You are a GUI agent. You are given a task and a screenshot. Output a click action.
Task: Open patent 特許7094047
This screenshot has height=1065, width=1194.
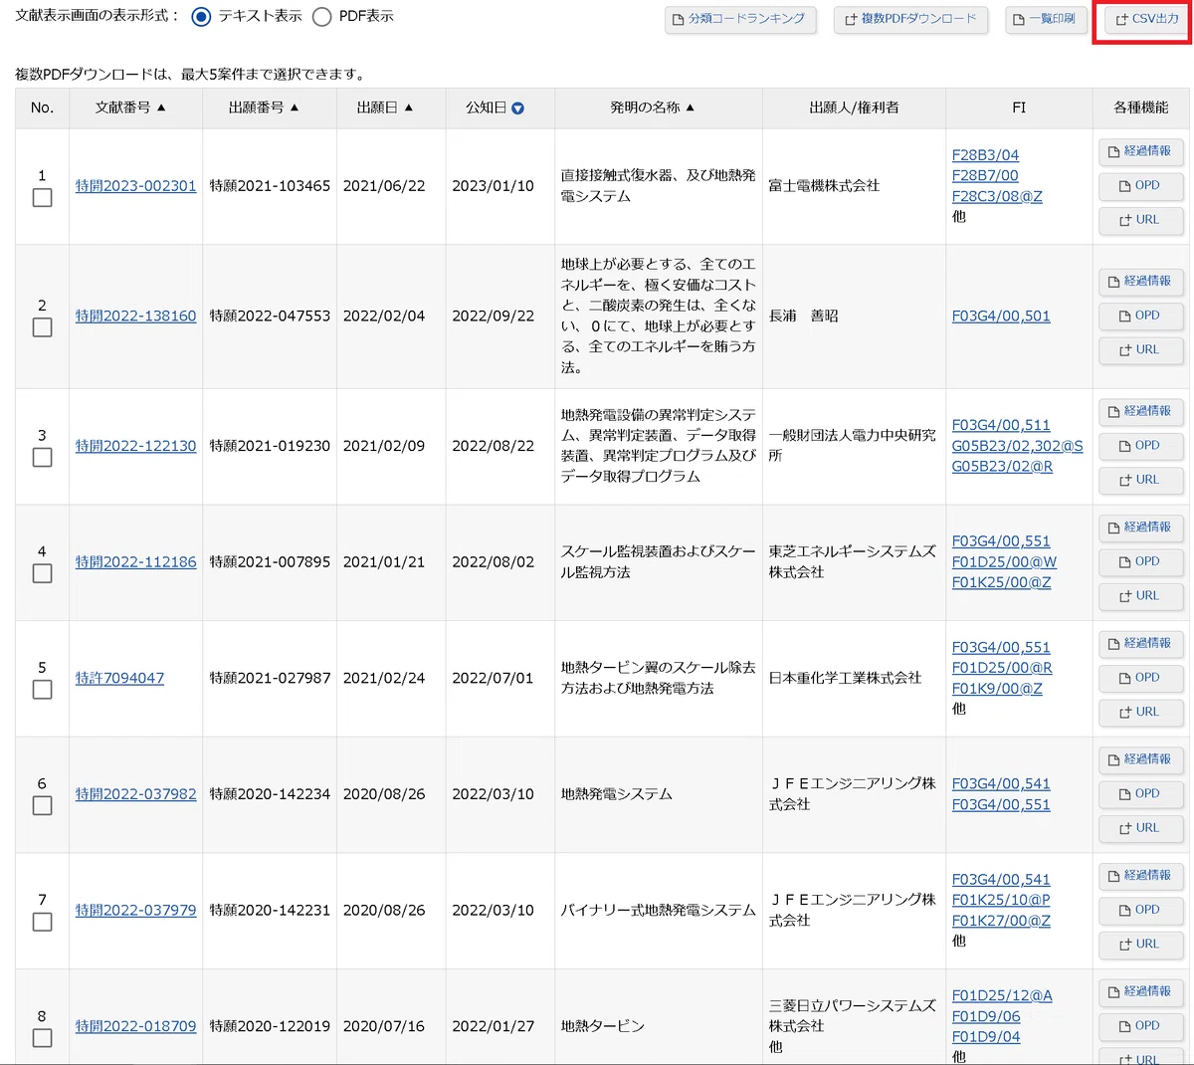119,679
